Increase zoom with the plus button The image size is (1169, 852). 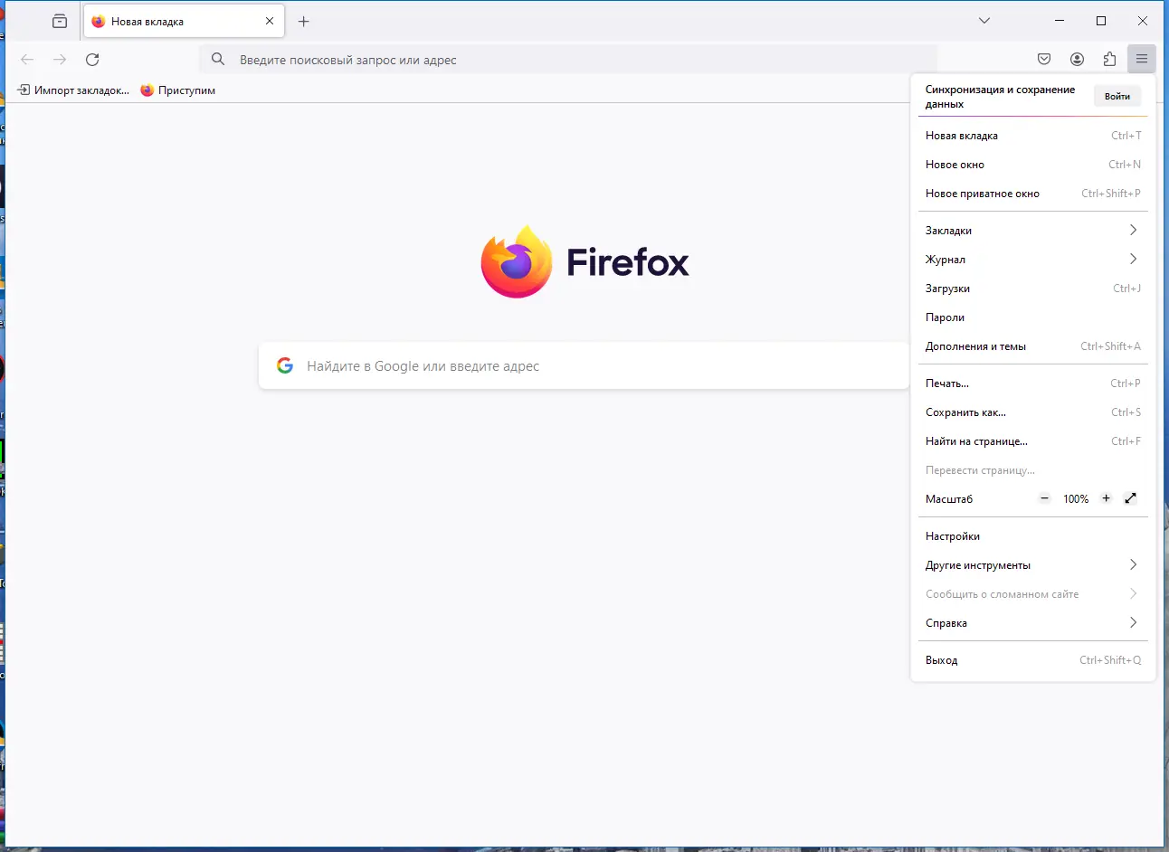(x=1106, y=498)
